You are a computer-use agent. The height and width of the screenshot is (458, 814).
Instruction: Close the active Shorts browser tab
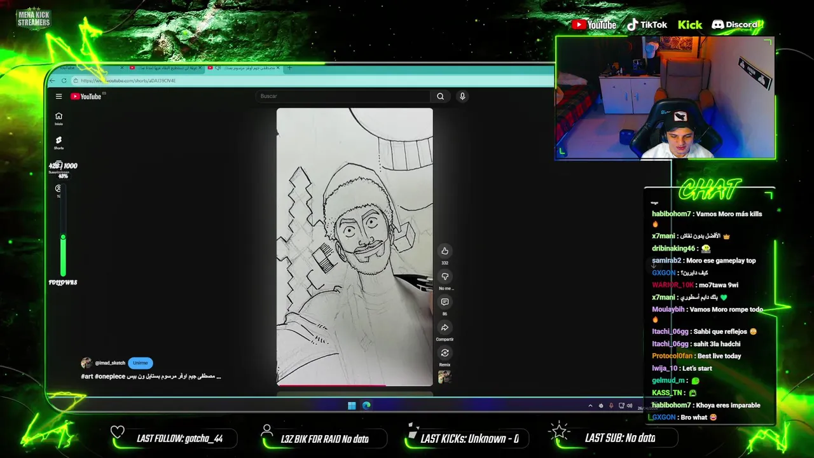point(279,67)
